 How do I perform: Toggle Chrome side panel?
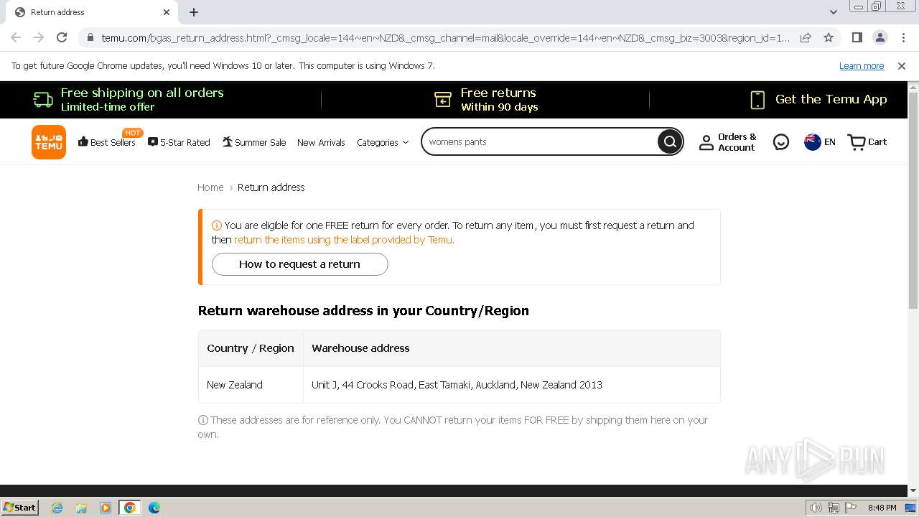[857, 37]
